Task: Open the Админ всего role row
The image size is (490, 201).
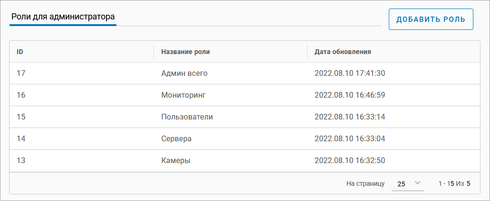Action: pos(184,73)
